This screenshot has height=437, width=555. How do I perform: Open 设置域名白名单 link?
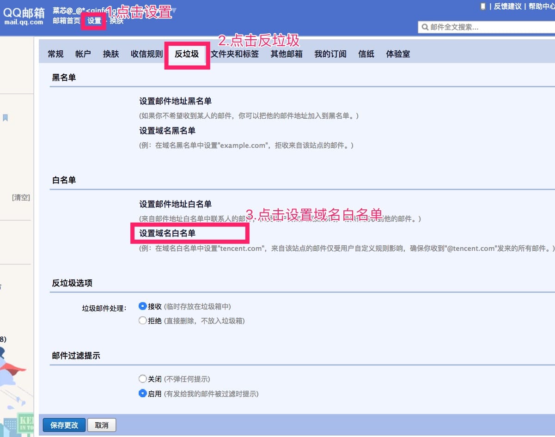pos(171,233)
